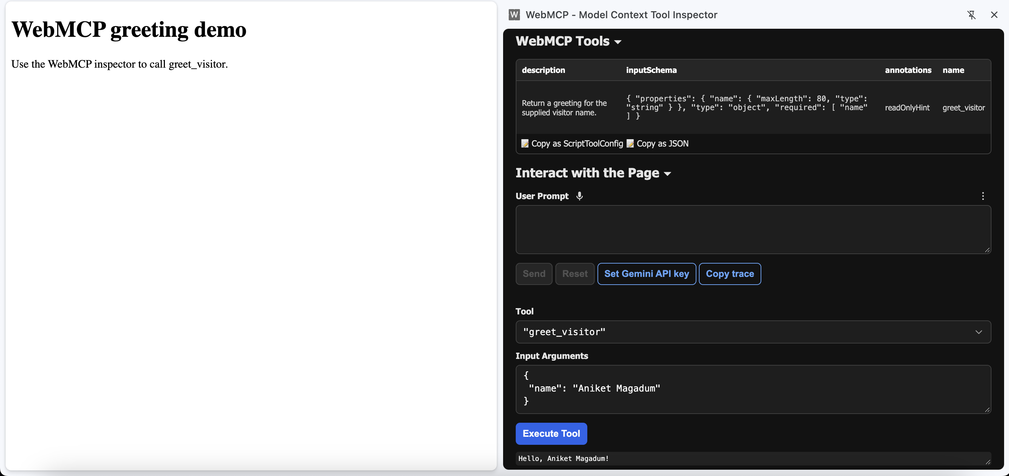Click inside the Input Arguments editor
Viewport: 1009px width, 476px height.
[753, 389]
